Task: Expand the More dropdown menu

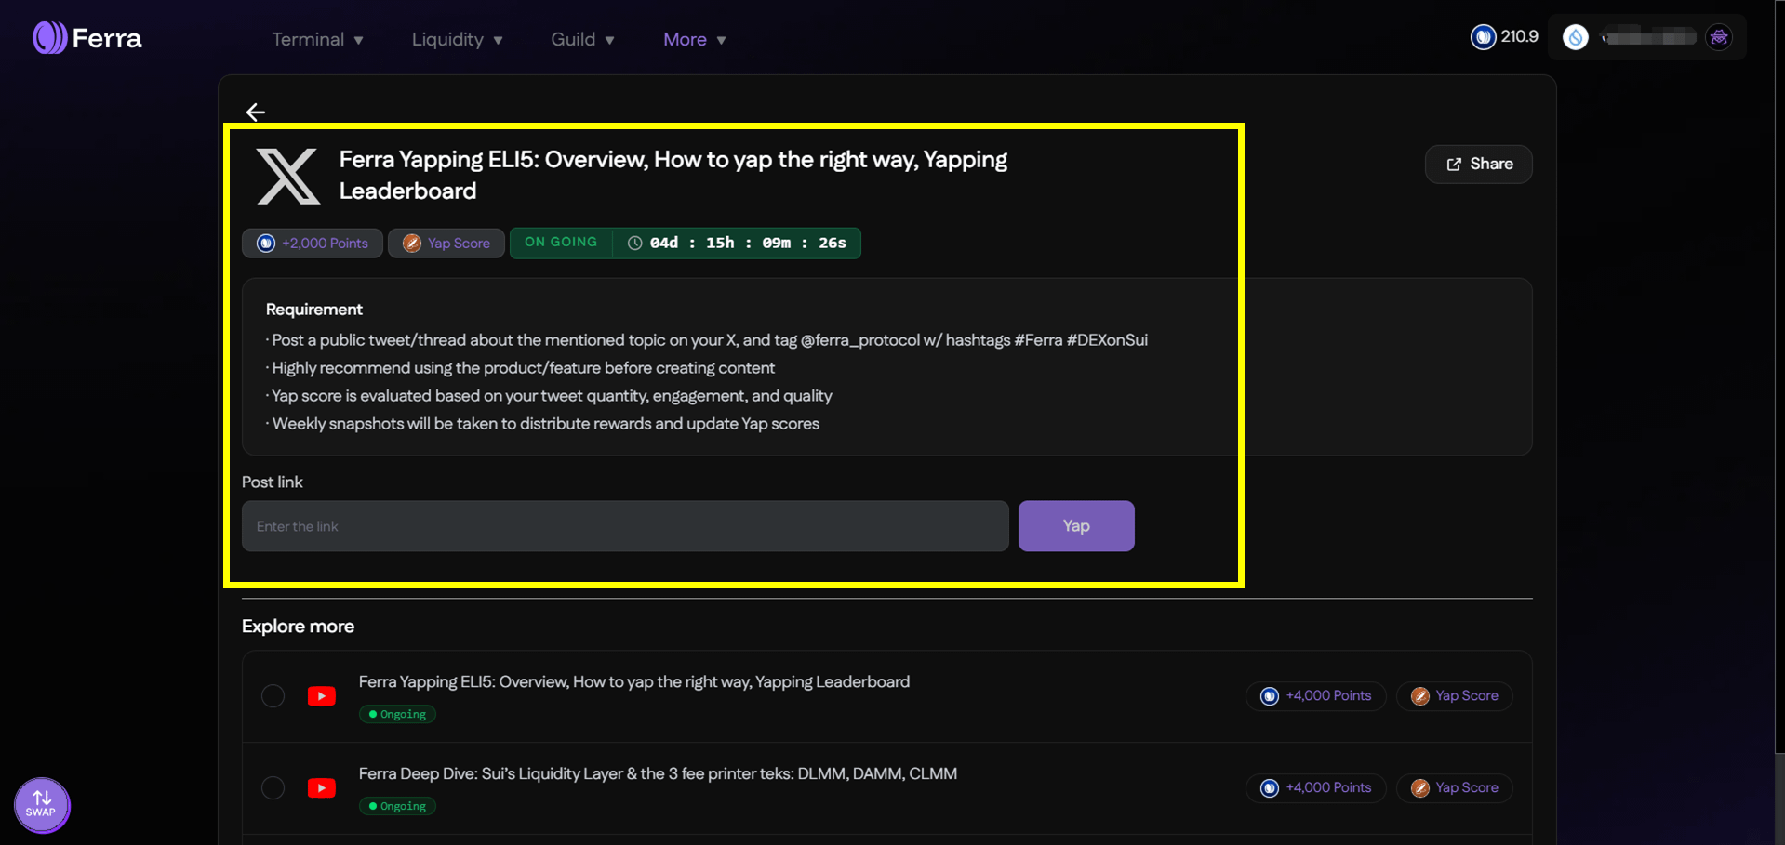Action: [x=695, y=39]
